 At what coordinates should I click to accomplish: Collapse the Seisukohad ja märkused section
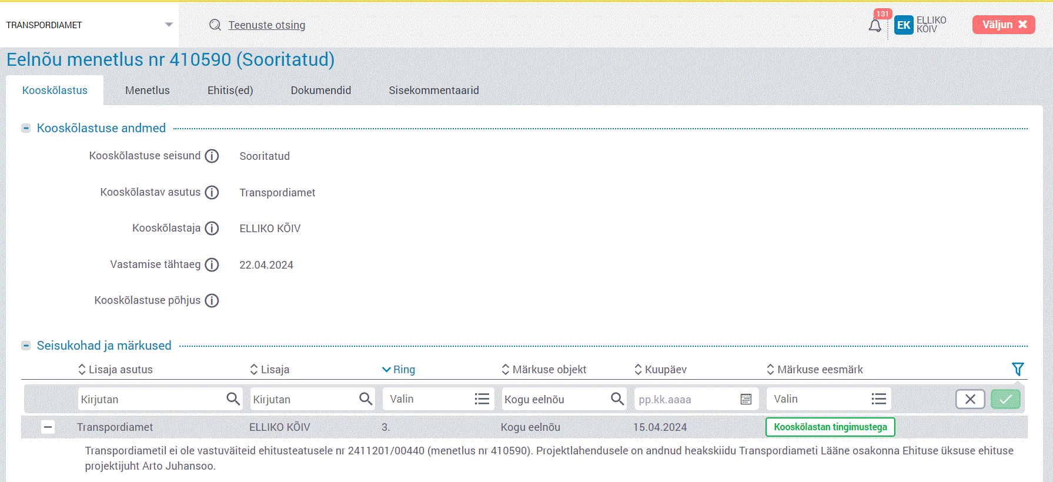coord(26,346)
